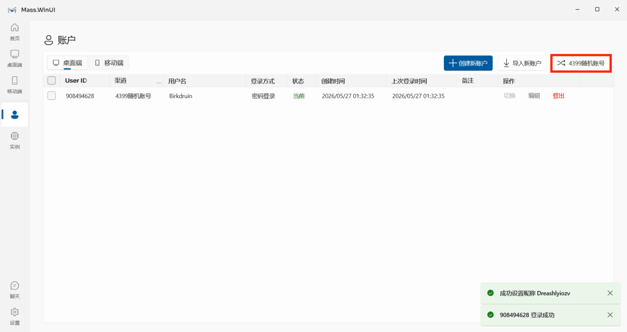The image size is (627, 332).
Task: Click the Mass.WinUI app logo icon
Action: (12, 10)
